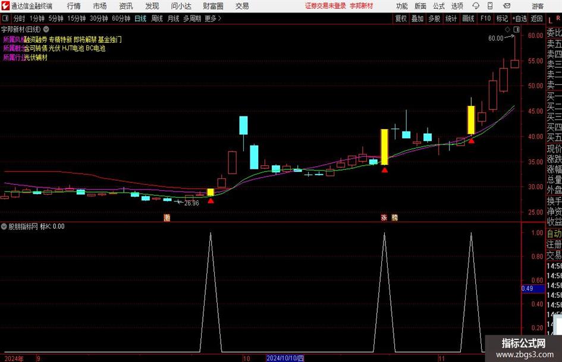
Task: Switch to 30分钟 period
Action: (99, 18)
